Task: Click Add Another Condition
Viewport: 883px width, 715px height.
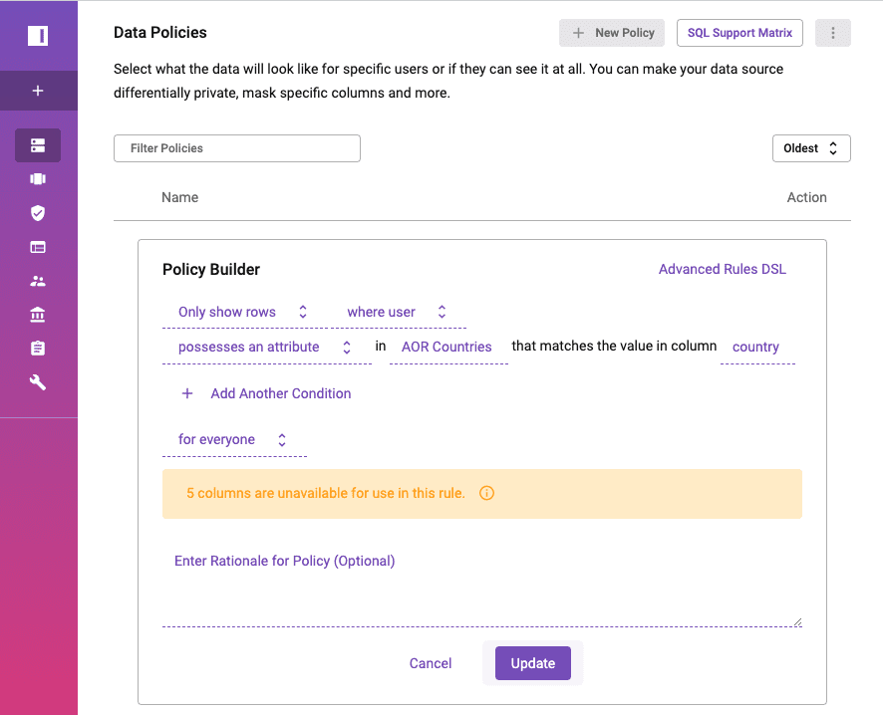Action: coord(266,393)
